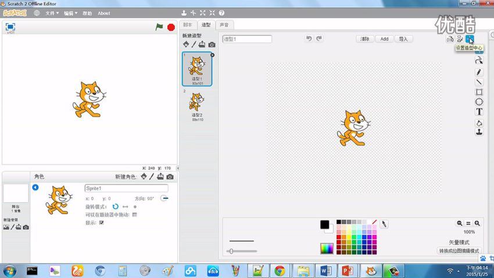Screen dimensions: 494x278
Task: Select the rectangle tool
Action: pos(479,92)
